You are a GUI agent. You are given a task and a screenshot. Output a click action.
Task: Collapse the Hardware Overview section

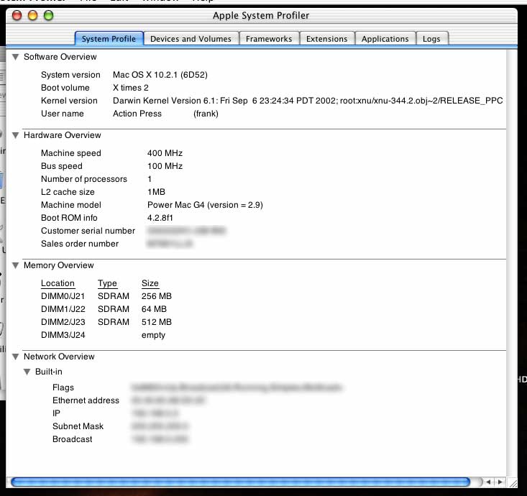click(16, 135)
